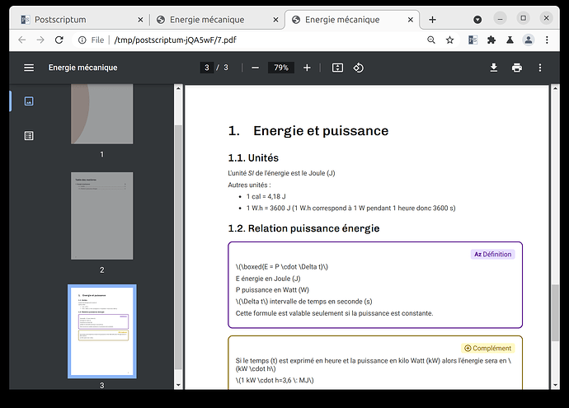This screenshot has width=569, height=408.
Task: Reload the current page
Action: tap(59, 40)
